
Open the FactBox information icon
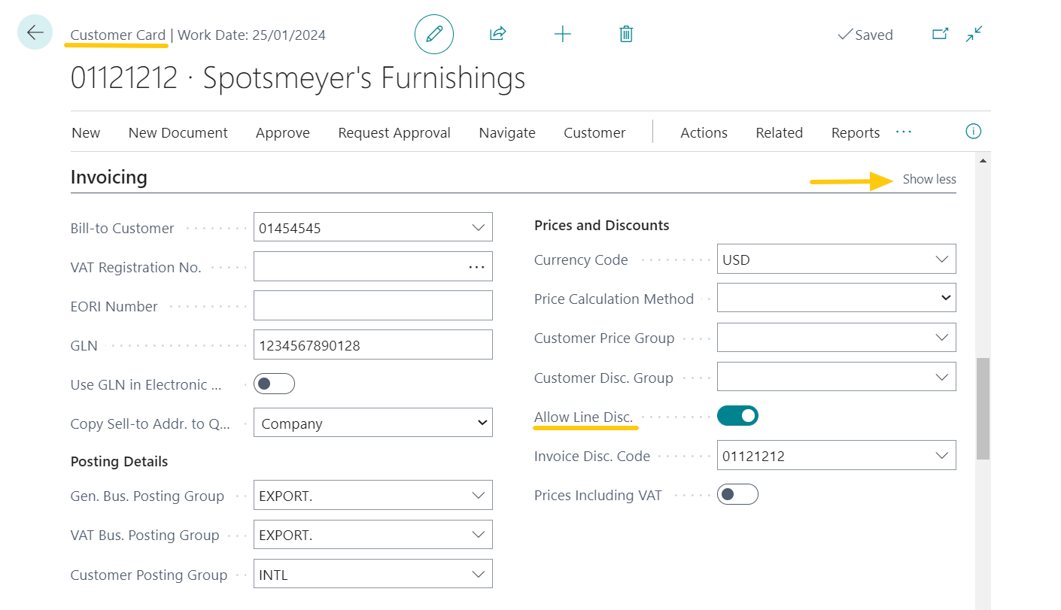pyautogui.click(x=973, y=132)
